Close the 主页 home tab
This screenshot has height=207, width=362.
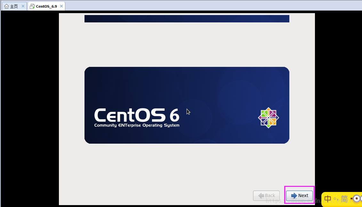tap(23, 6)
